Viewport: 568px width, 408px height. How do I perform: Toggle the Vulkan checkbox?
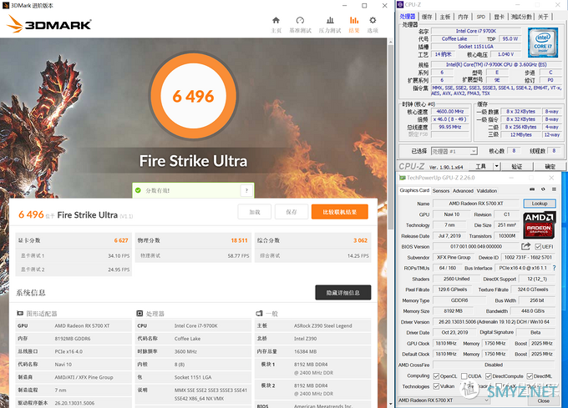point(437,386)
